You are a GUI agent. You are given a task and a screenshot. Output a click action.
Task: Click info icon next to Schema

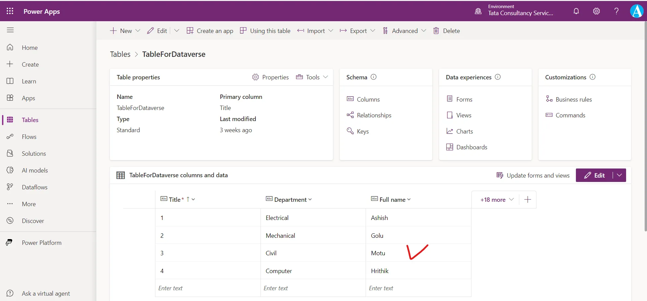click(373, 77)
